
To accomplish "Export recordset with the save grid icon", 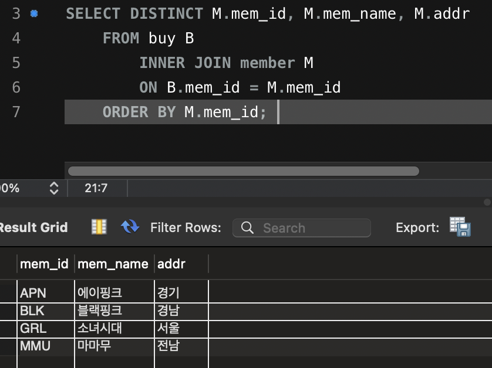I will click(x=460, y=227).
